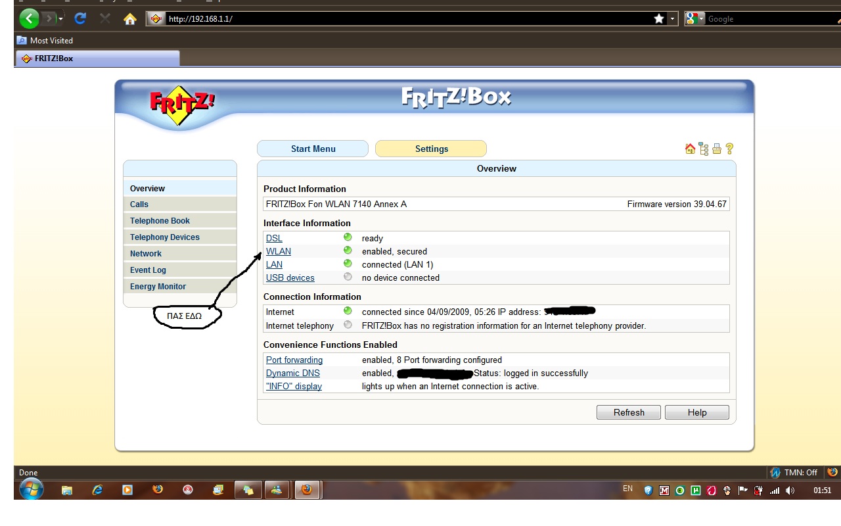This screenshot has width=841, height=526.
Task: Go back with the green browser arrow
Action: click(29, 18)
